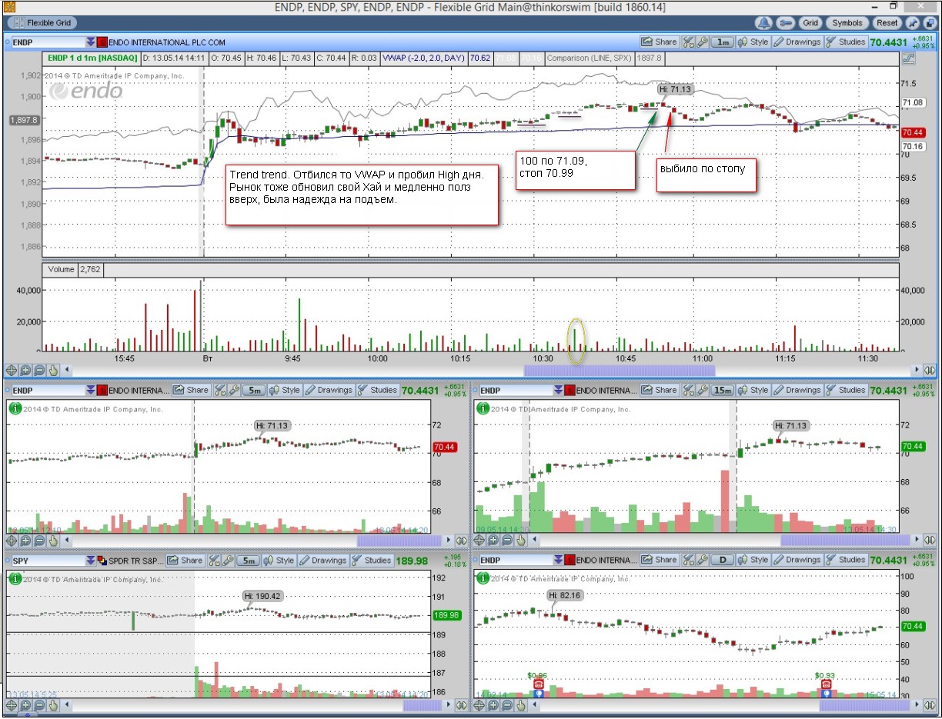
Task: Open 15m timeframe selector
Action: [x=722, y=390]
